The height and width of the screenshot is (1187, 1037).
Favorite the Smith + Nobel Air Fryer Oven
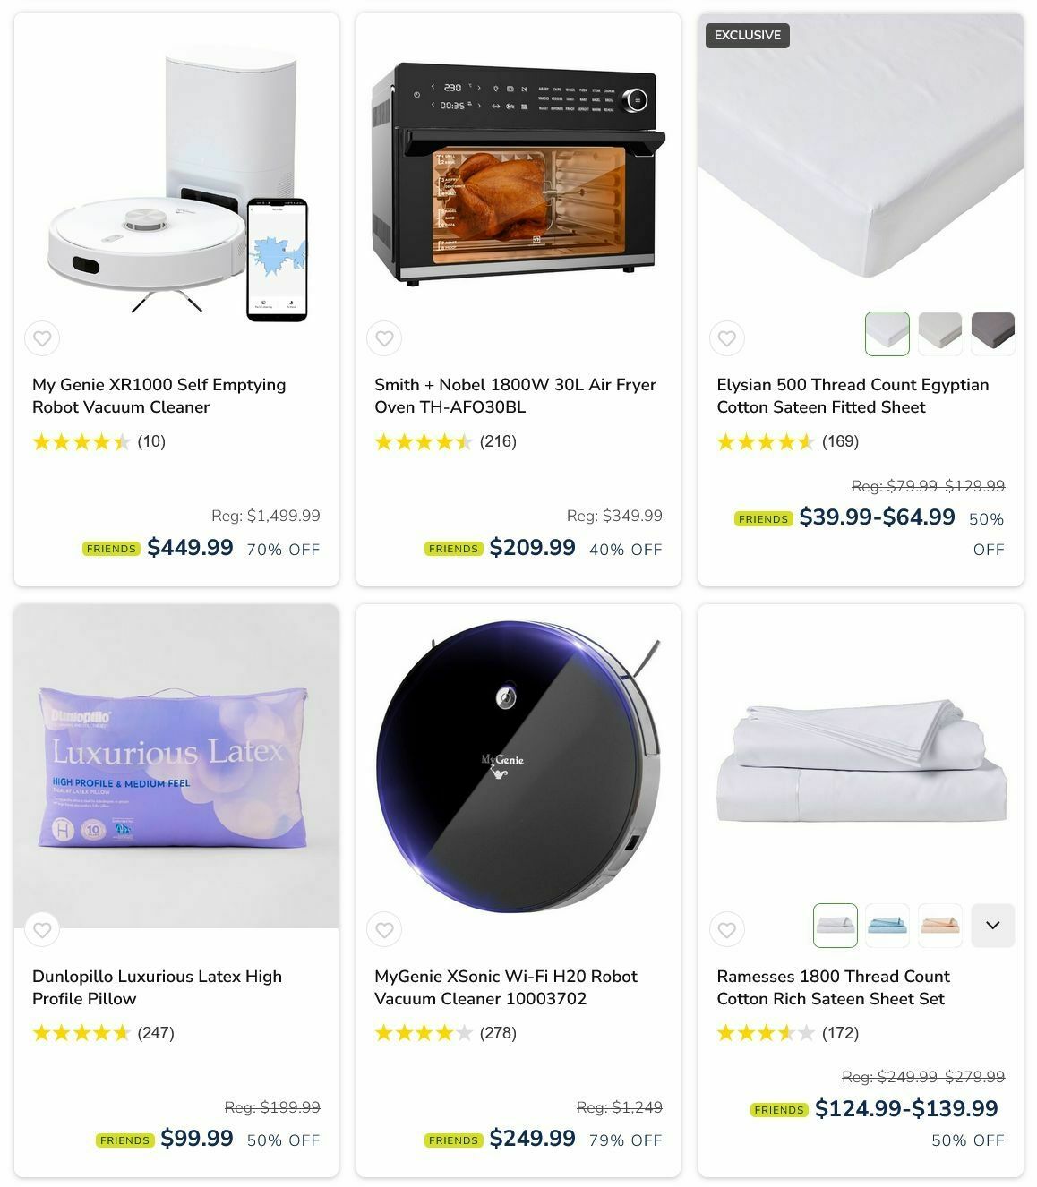[384, 338]
